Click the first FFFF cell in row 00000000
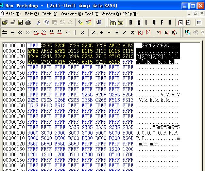The width and height of the screenshot is (205, 171). [x=33, y=45]
